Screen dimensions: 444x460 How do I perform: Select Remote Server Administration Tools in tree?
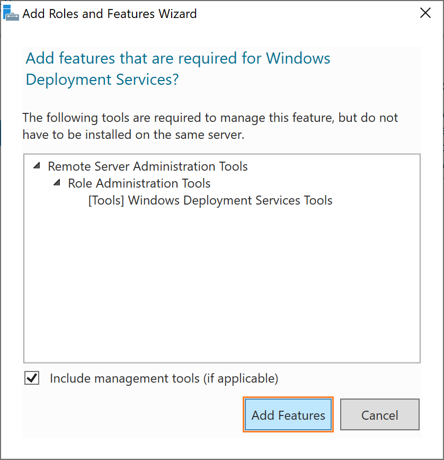(x=148, y=166)
